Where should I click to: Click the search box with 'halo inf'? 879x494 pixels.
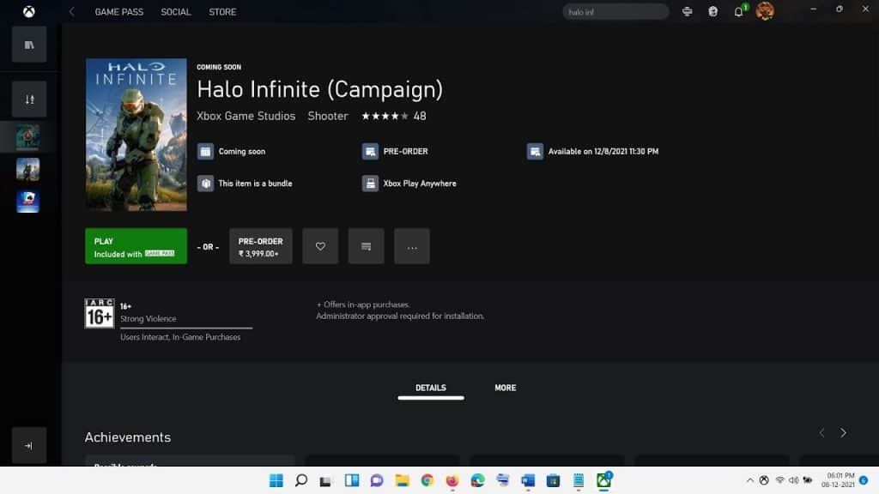[x=615, y=12]
